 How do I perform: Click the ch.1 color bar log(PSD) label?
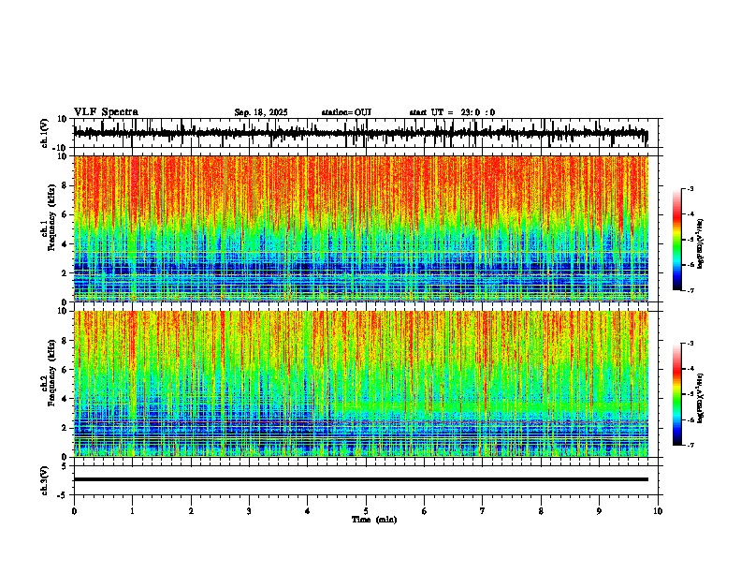pyautogui.click(x=701, y=244)
